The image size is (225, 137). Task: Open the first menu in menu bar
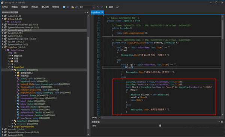point(5,7)
